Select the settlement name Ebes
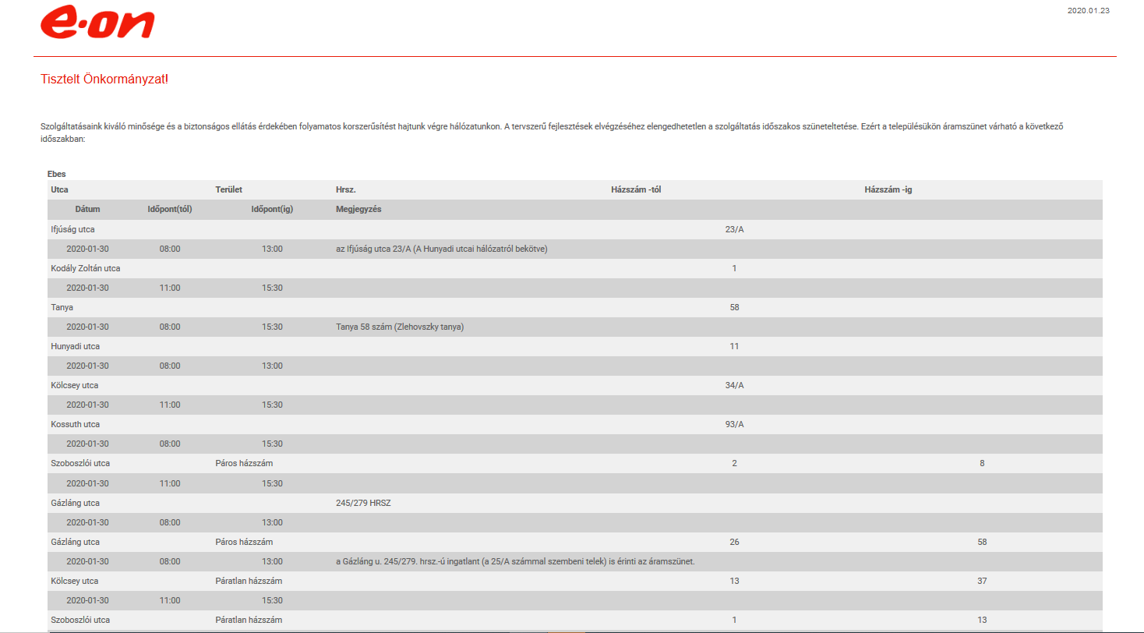 tap(57, 173)
